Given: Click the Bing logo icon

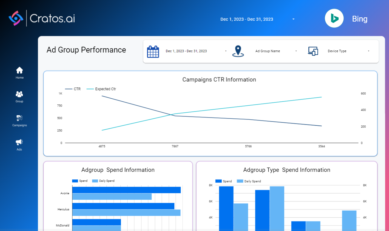Looking at the screenshot, I should tap(334, 18).
